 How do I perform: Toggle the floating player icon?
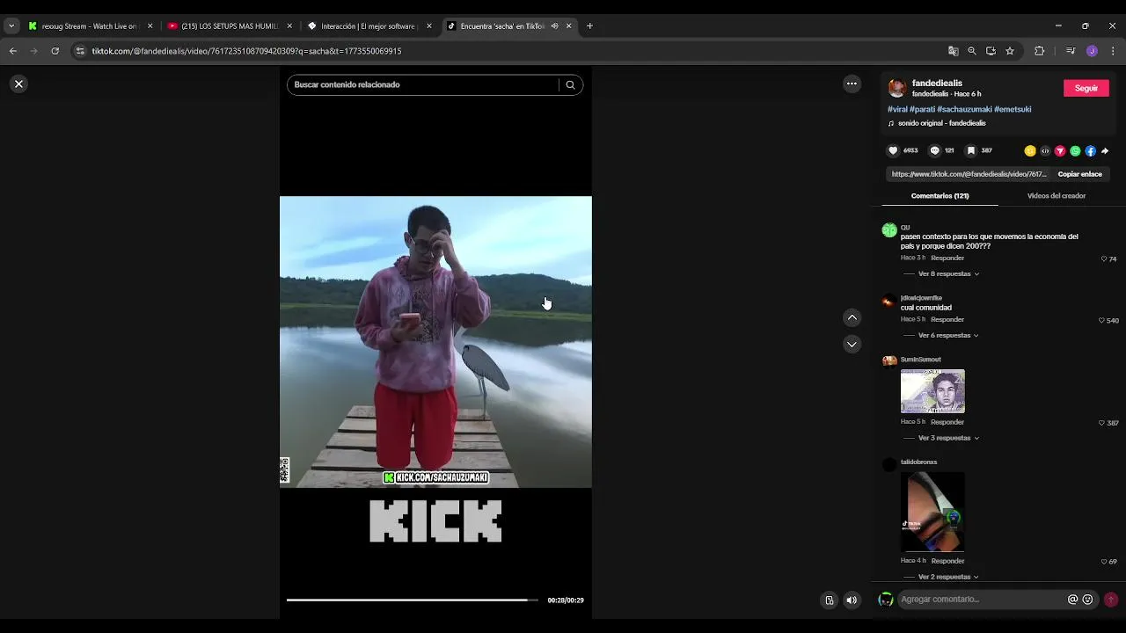(x=829, y=600)
